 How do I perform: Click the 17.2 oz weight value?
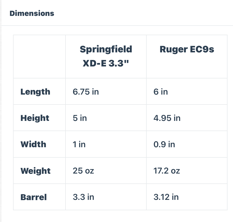pyautogui.click(x=167, y=171)
